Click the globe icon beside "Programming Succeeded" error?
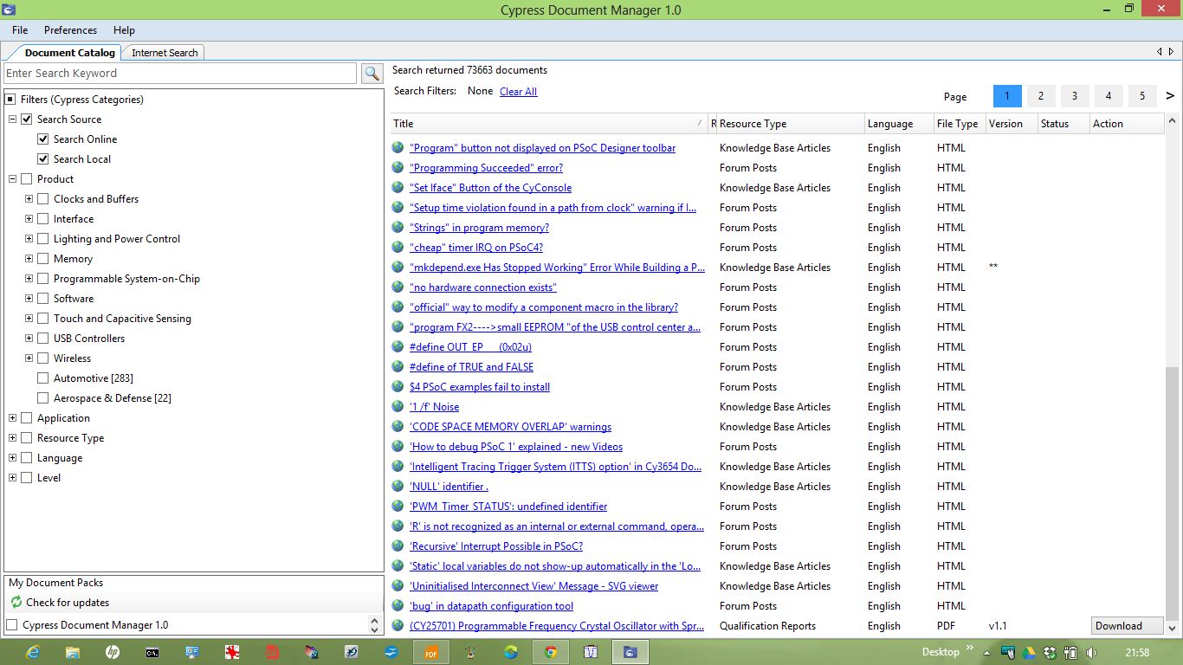 [x=398, y=167]
